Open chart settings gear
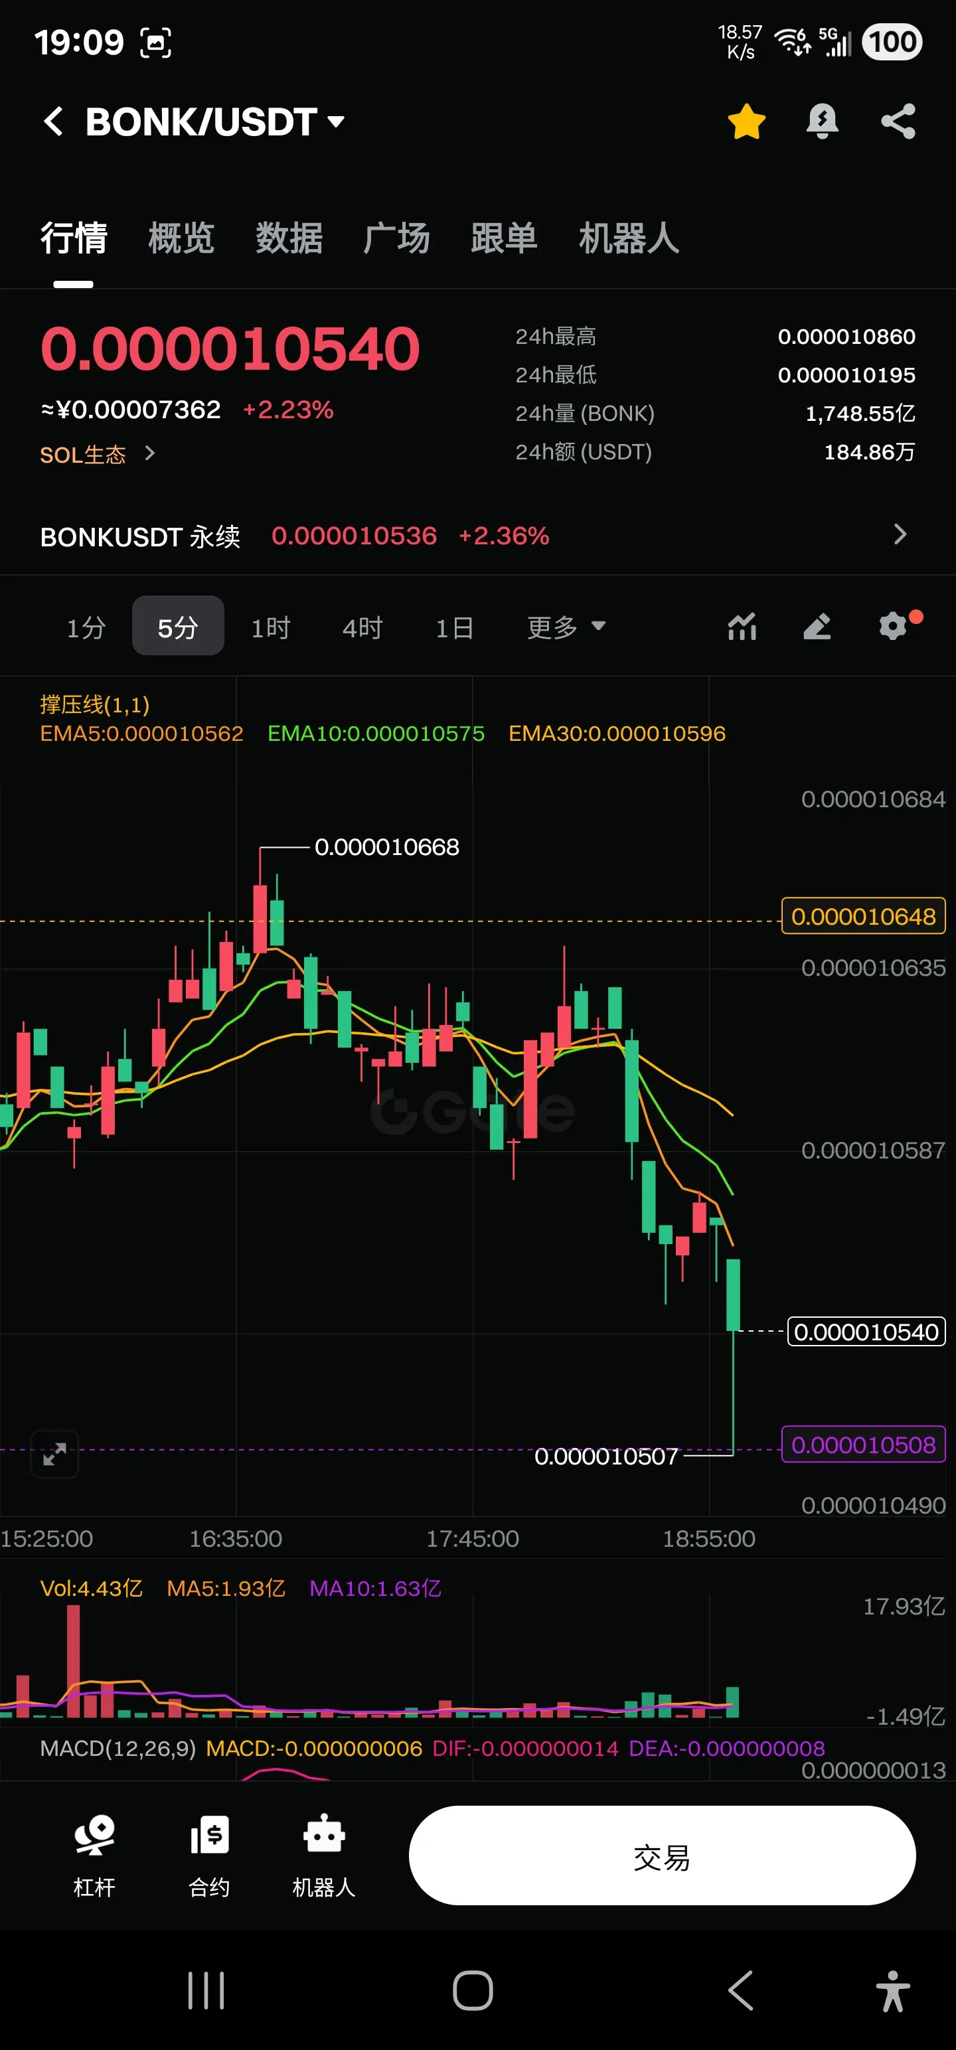The image size is (956, 2050). click(x=893, y=626)
